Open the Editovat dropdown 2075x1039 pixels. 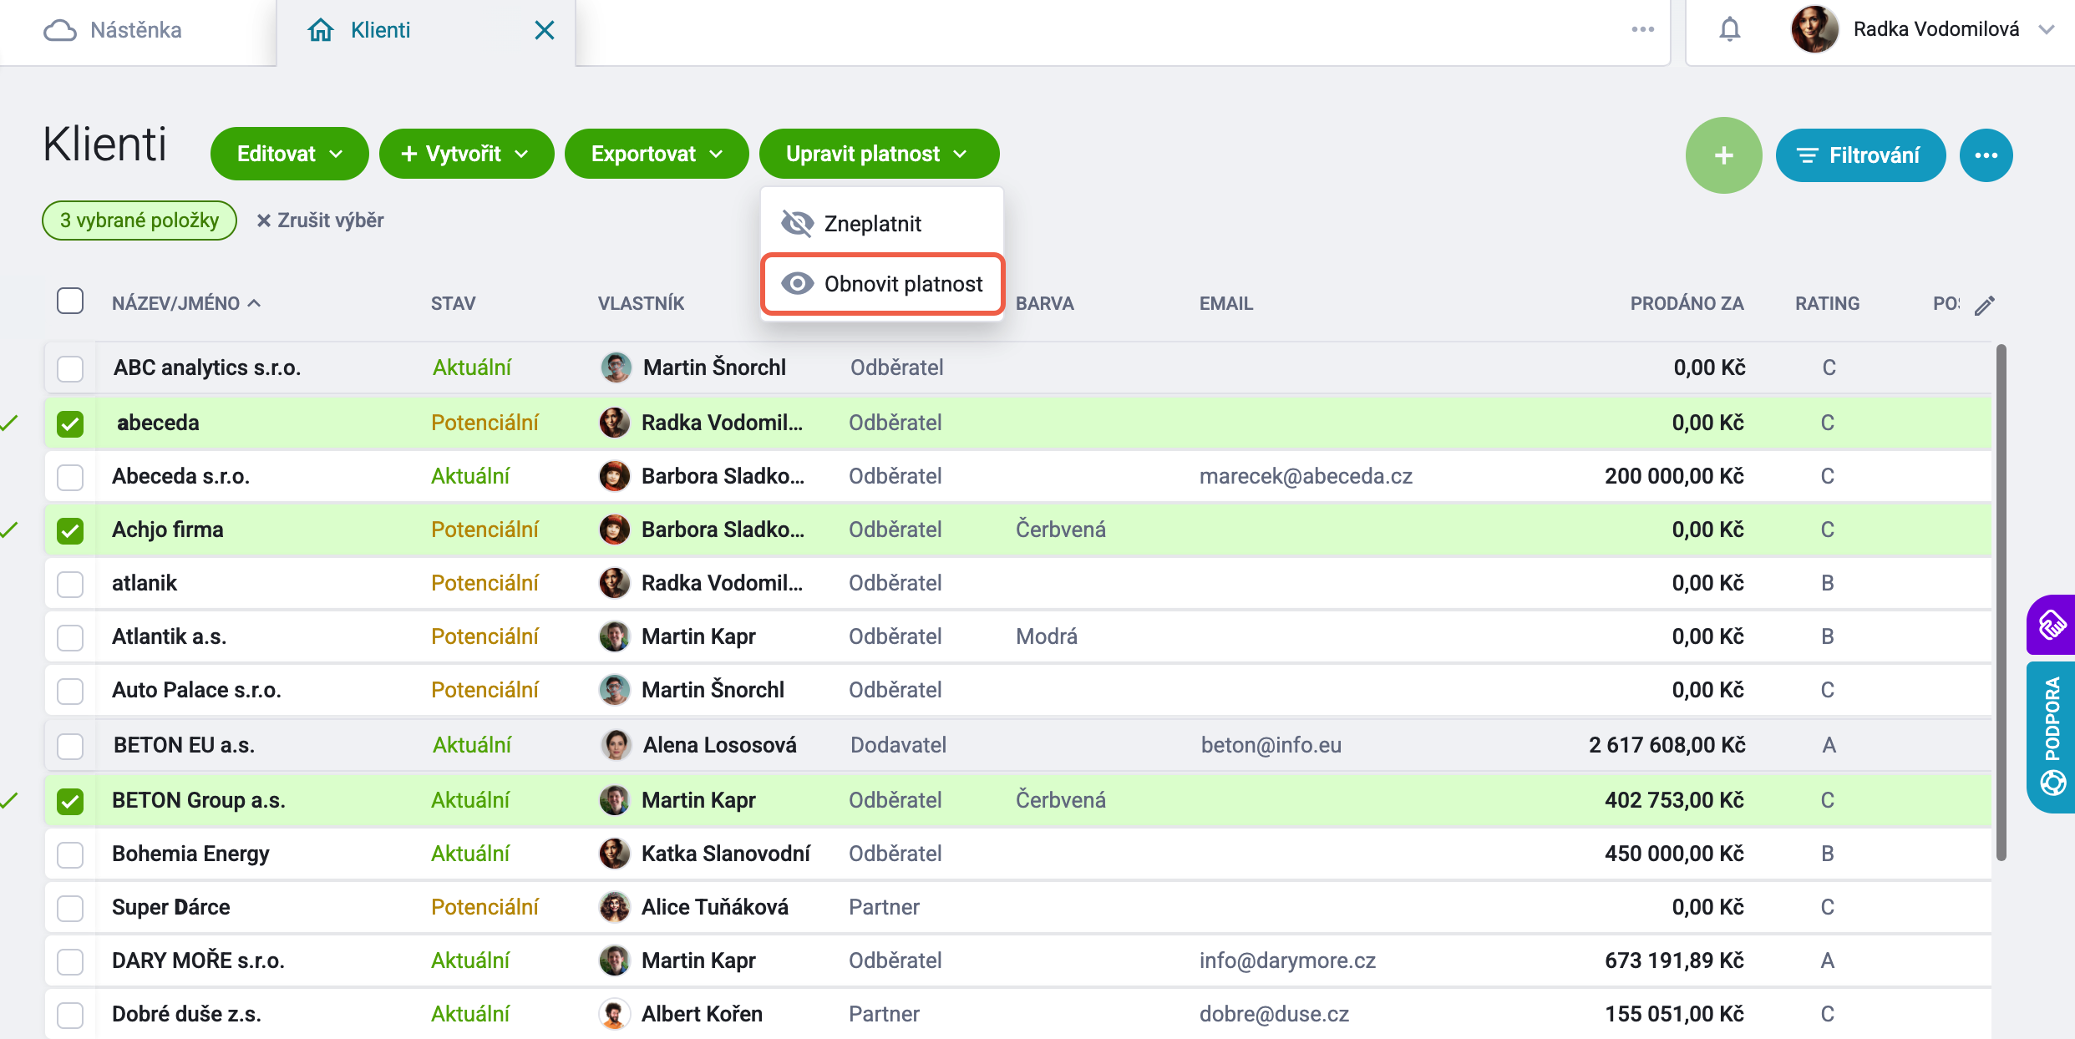[x=290, y=154]
